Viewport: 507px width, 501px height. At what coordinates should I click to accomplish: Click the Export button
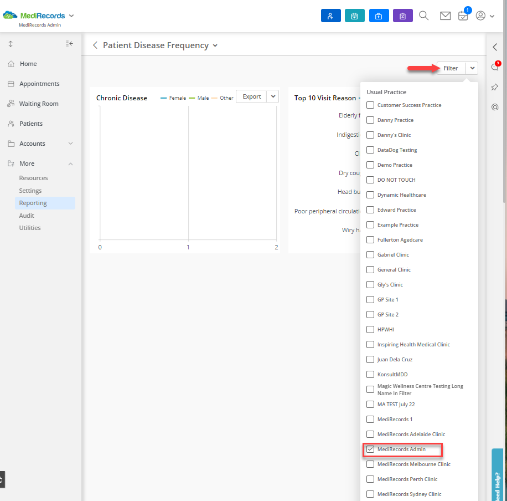[251, 96]
